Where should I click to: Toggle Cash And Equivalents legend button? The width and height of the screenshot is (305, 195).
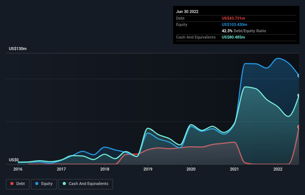85,184
